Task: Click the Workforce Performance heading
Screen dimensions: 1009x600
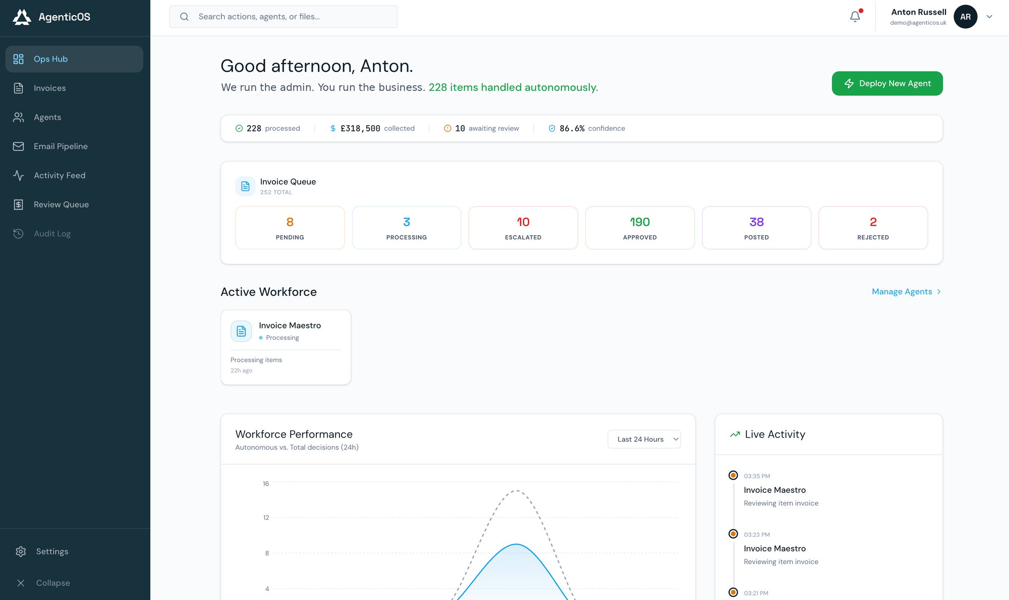Action: coord(294,434)
